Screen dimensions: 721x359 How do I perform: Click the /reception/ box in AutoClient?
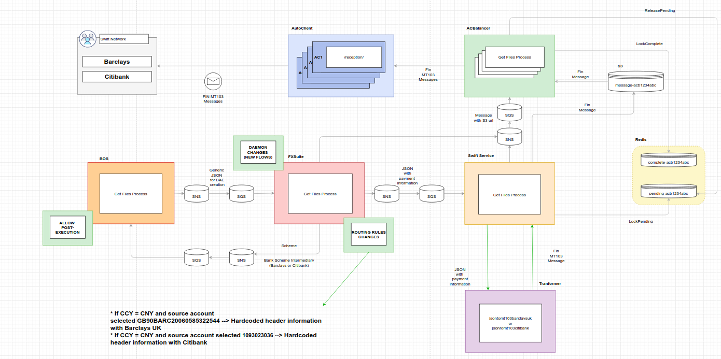coord(354,57)
